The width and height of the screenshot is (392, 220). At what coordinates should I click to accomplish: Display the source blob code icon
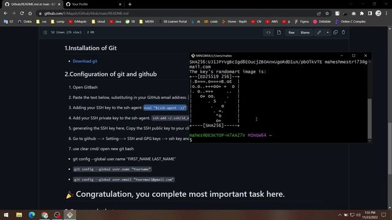click(x=268, y=32)
